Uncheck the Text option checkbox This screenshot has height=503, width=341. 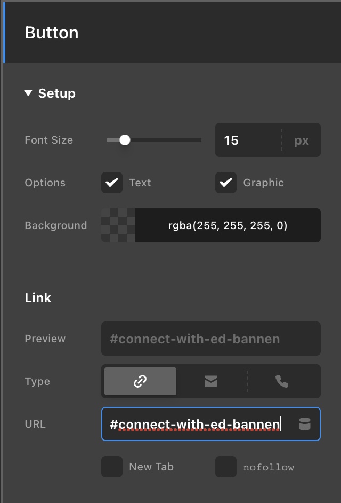(112, 183)
